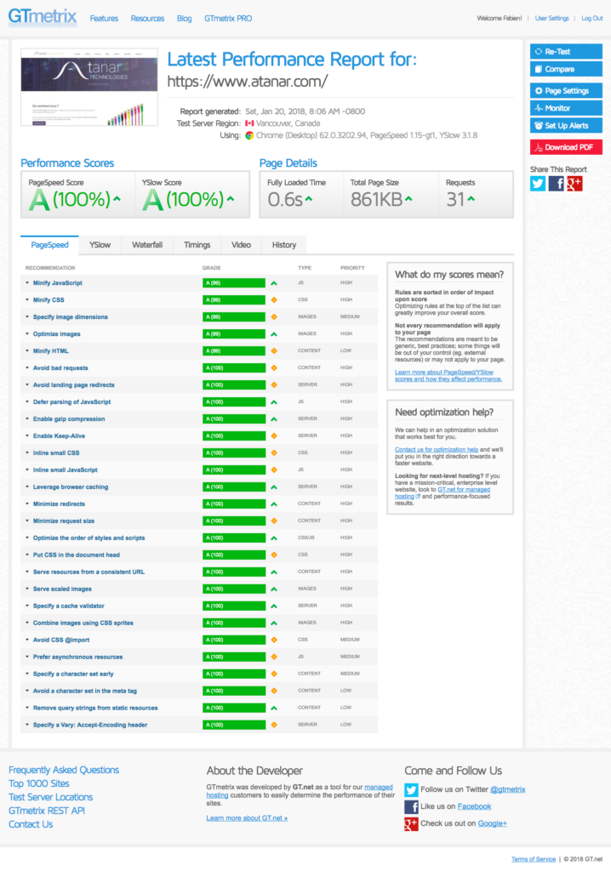The image size is (611, 871).
Task: Open the Waterfall tab
Action: tap(147, 245)
